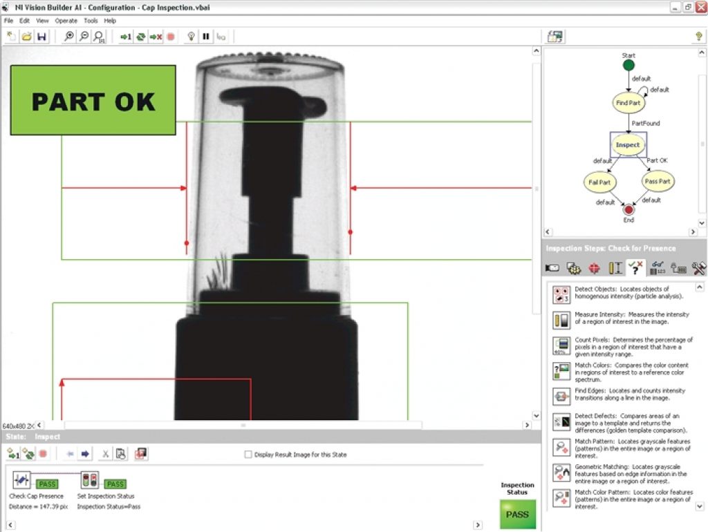Open the Measure Intensity step
This screenshot has width=708, height=532.
tap(561, 320)
